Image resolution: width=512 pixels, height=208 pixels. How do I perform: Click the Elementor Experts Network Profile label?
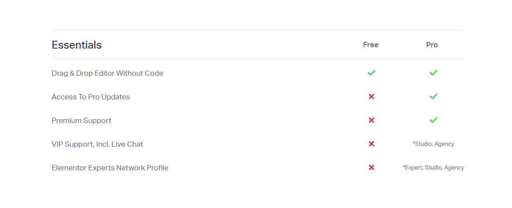pyautogui.click(x=110, y=168)
